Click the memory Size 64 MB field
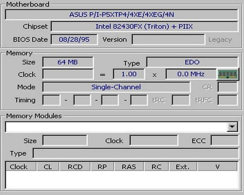 coord(68,62)
